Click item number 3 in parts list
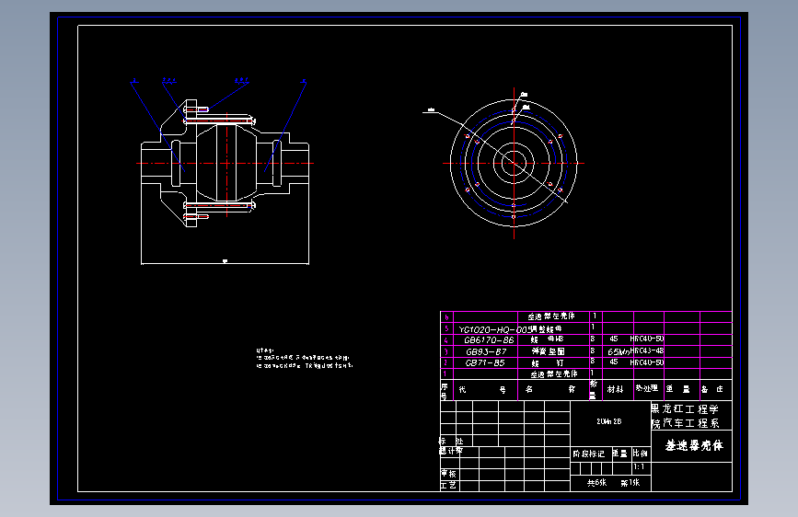 point(446,351)
